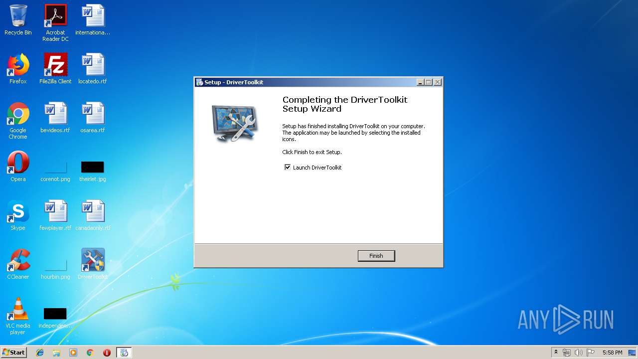This screenshot has height=359, width=638.
Task: Select the VLC media player shortcut
Action: pyautogui.click(x=18, y=316)
